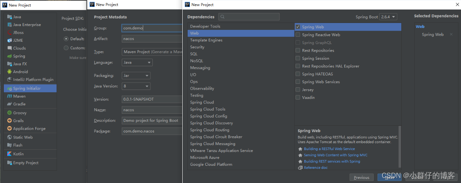Choose the Empty Project icon
Viewport: 461px width, 183px height.
click(10, 163)
